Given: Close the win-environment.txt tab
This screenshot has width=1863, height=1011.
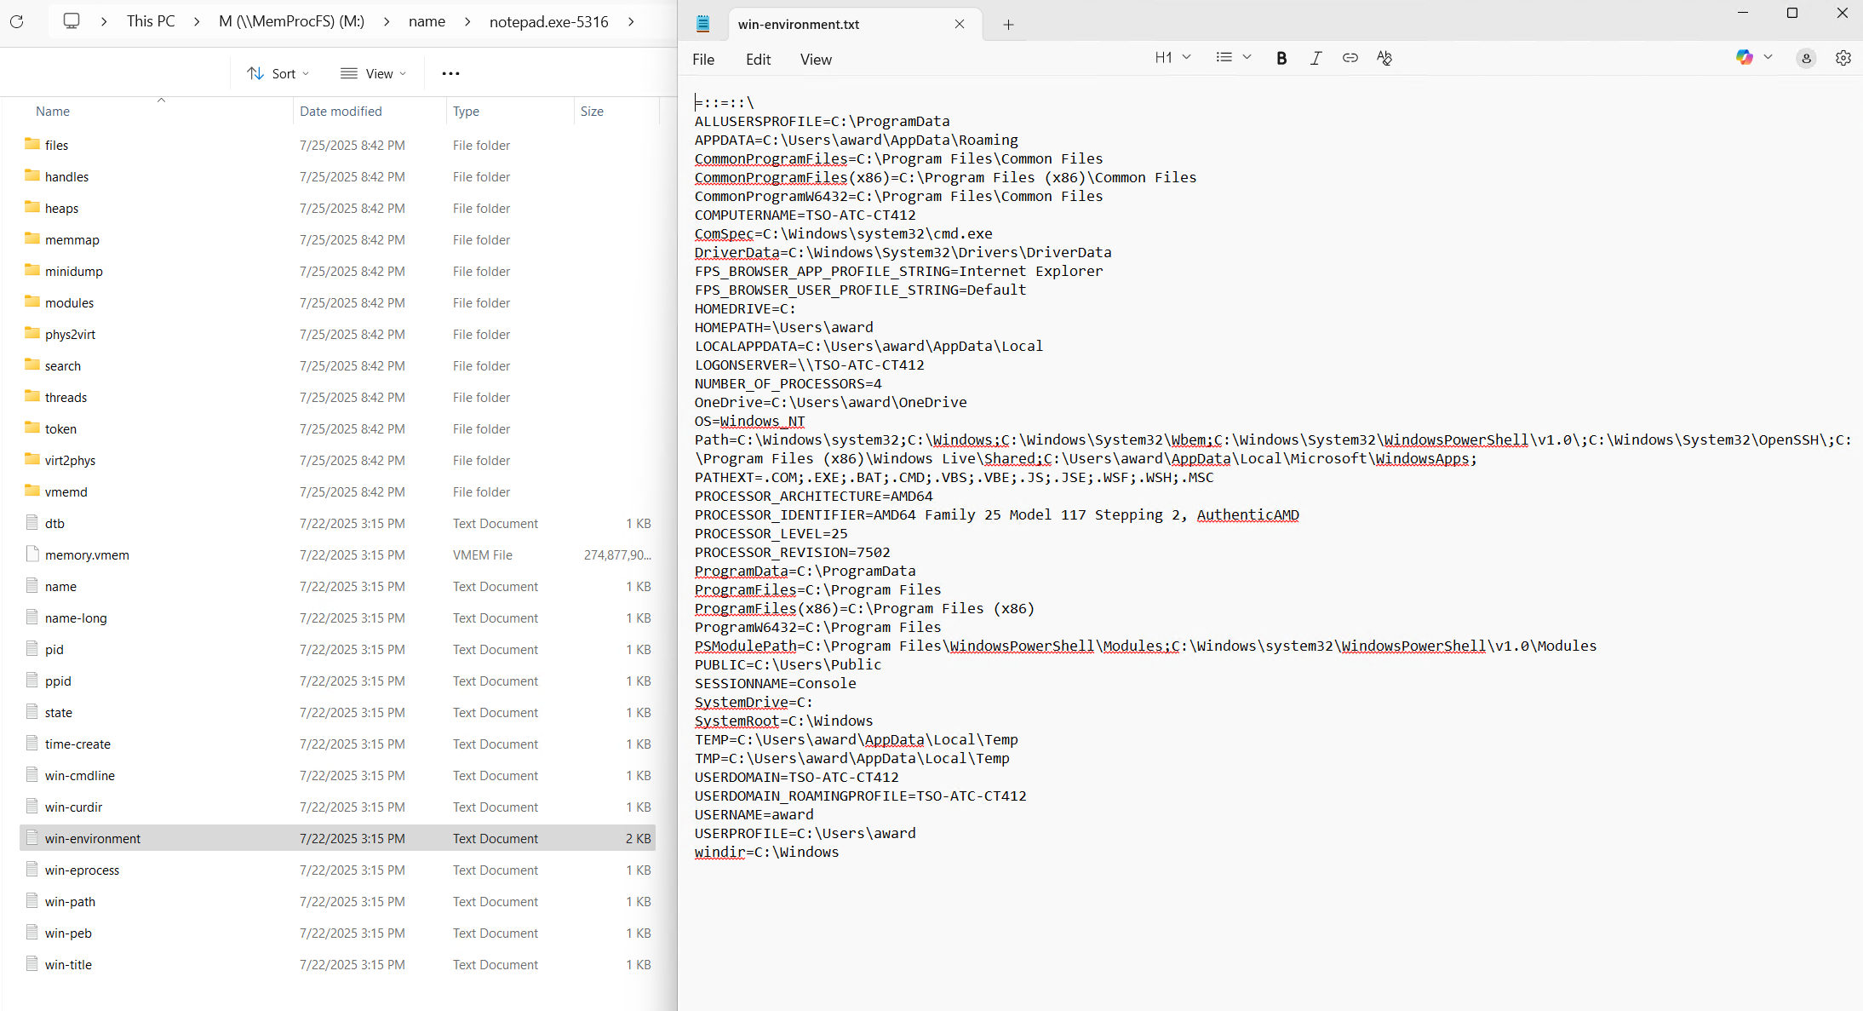Looking at the screenshot, I should coord(960,24).
